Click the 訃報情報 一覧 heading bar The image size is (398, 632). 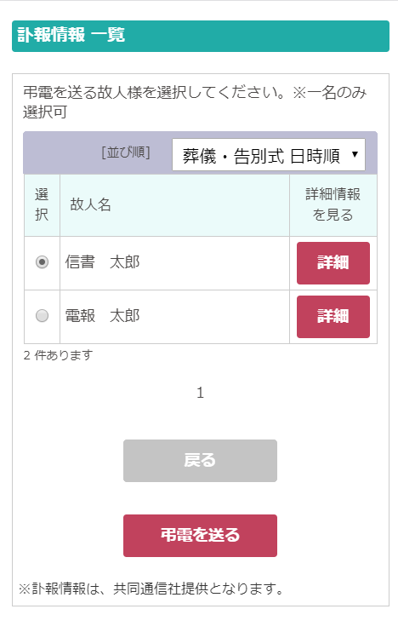click(x=201, y=36)
